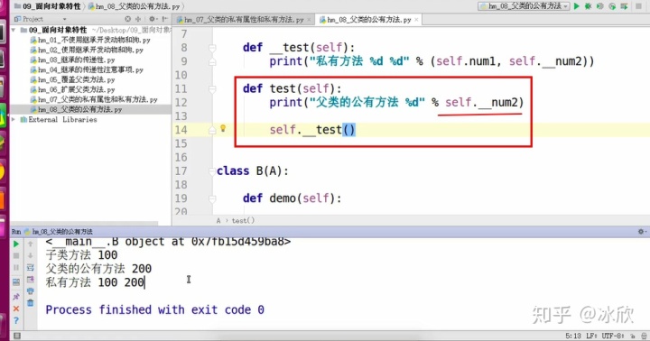
Task: Click scroll from source target icon
Action: click(x=127, y=19)
